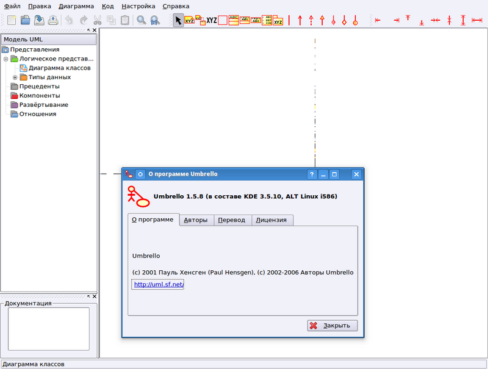Select the plain Association line tool

pyautogui.click(x=289, y=20)
